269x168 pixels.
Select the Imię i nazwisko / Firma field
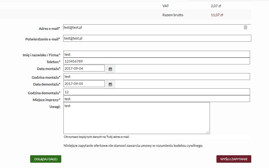pyautogui.click(x=156, y=54)
